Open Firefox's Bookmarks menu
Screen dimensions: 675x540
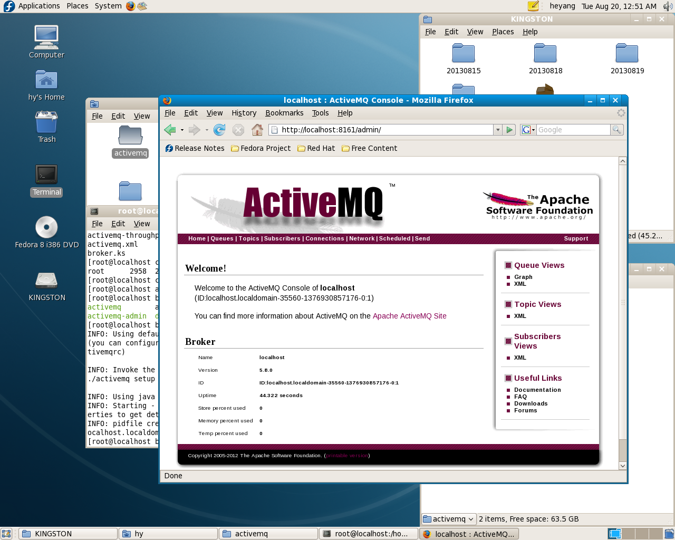pyautogui.click(x=284, y=113)
